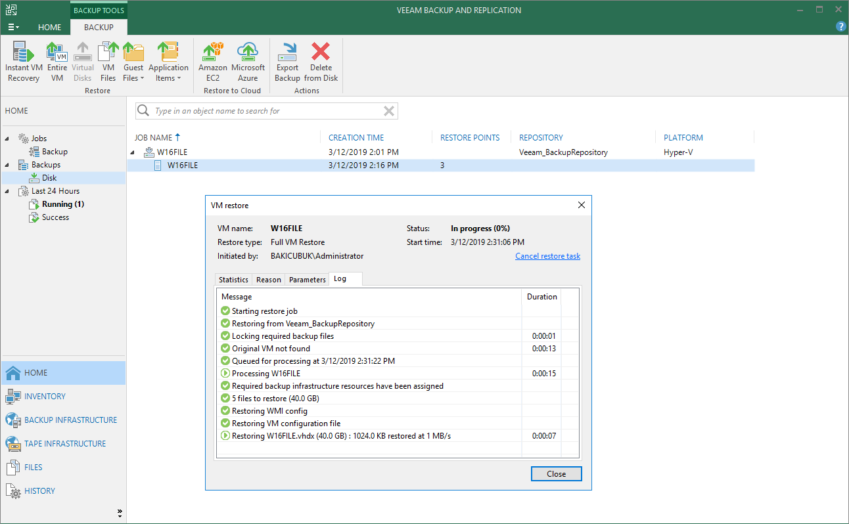
Task: Open TAPE INFRASTRUCTURE view
Action: pyautogui.click(x=63, y=444)
